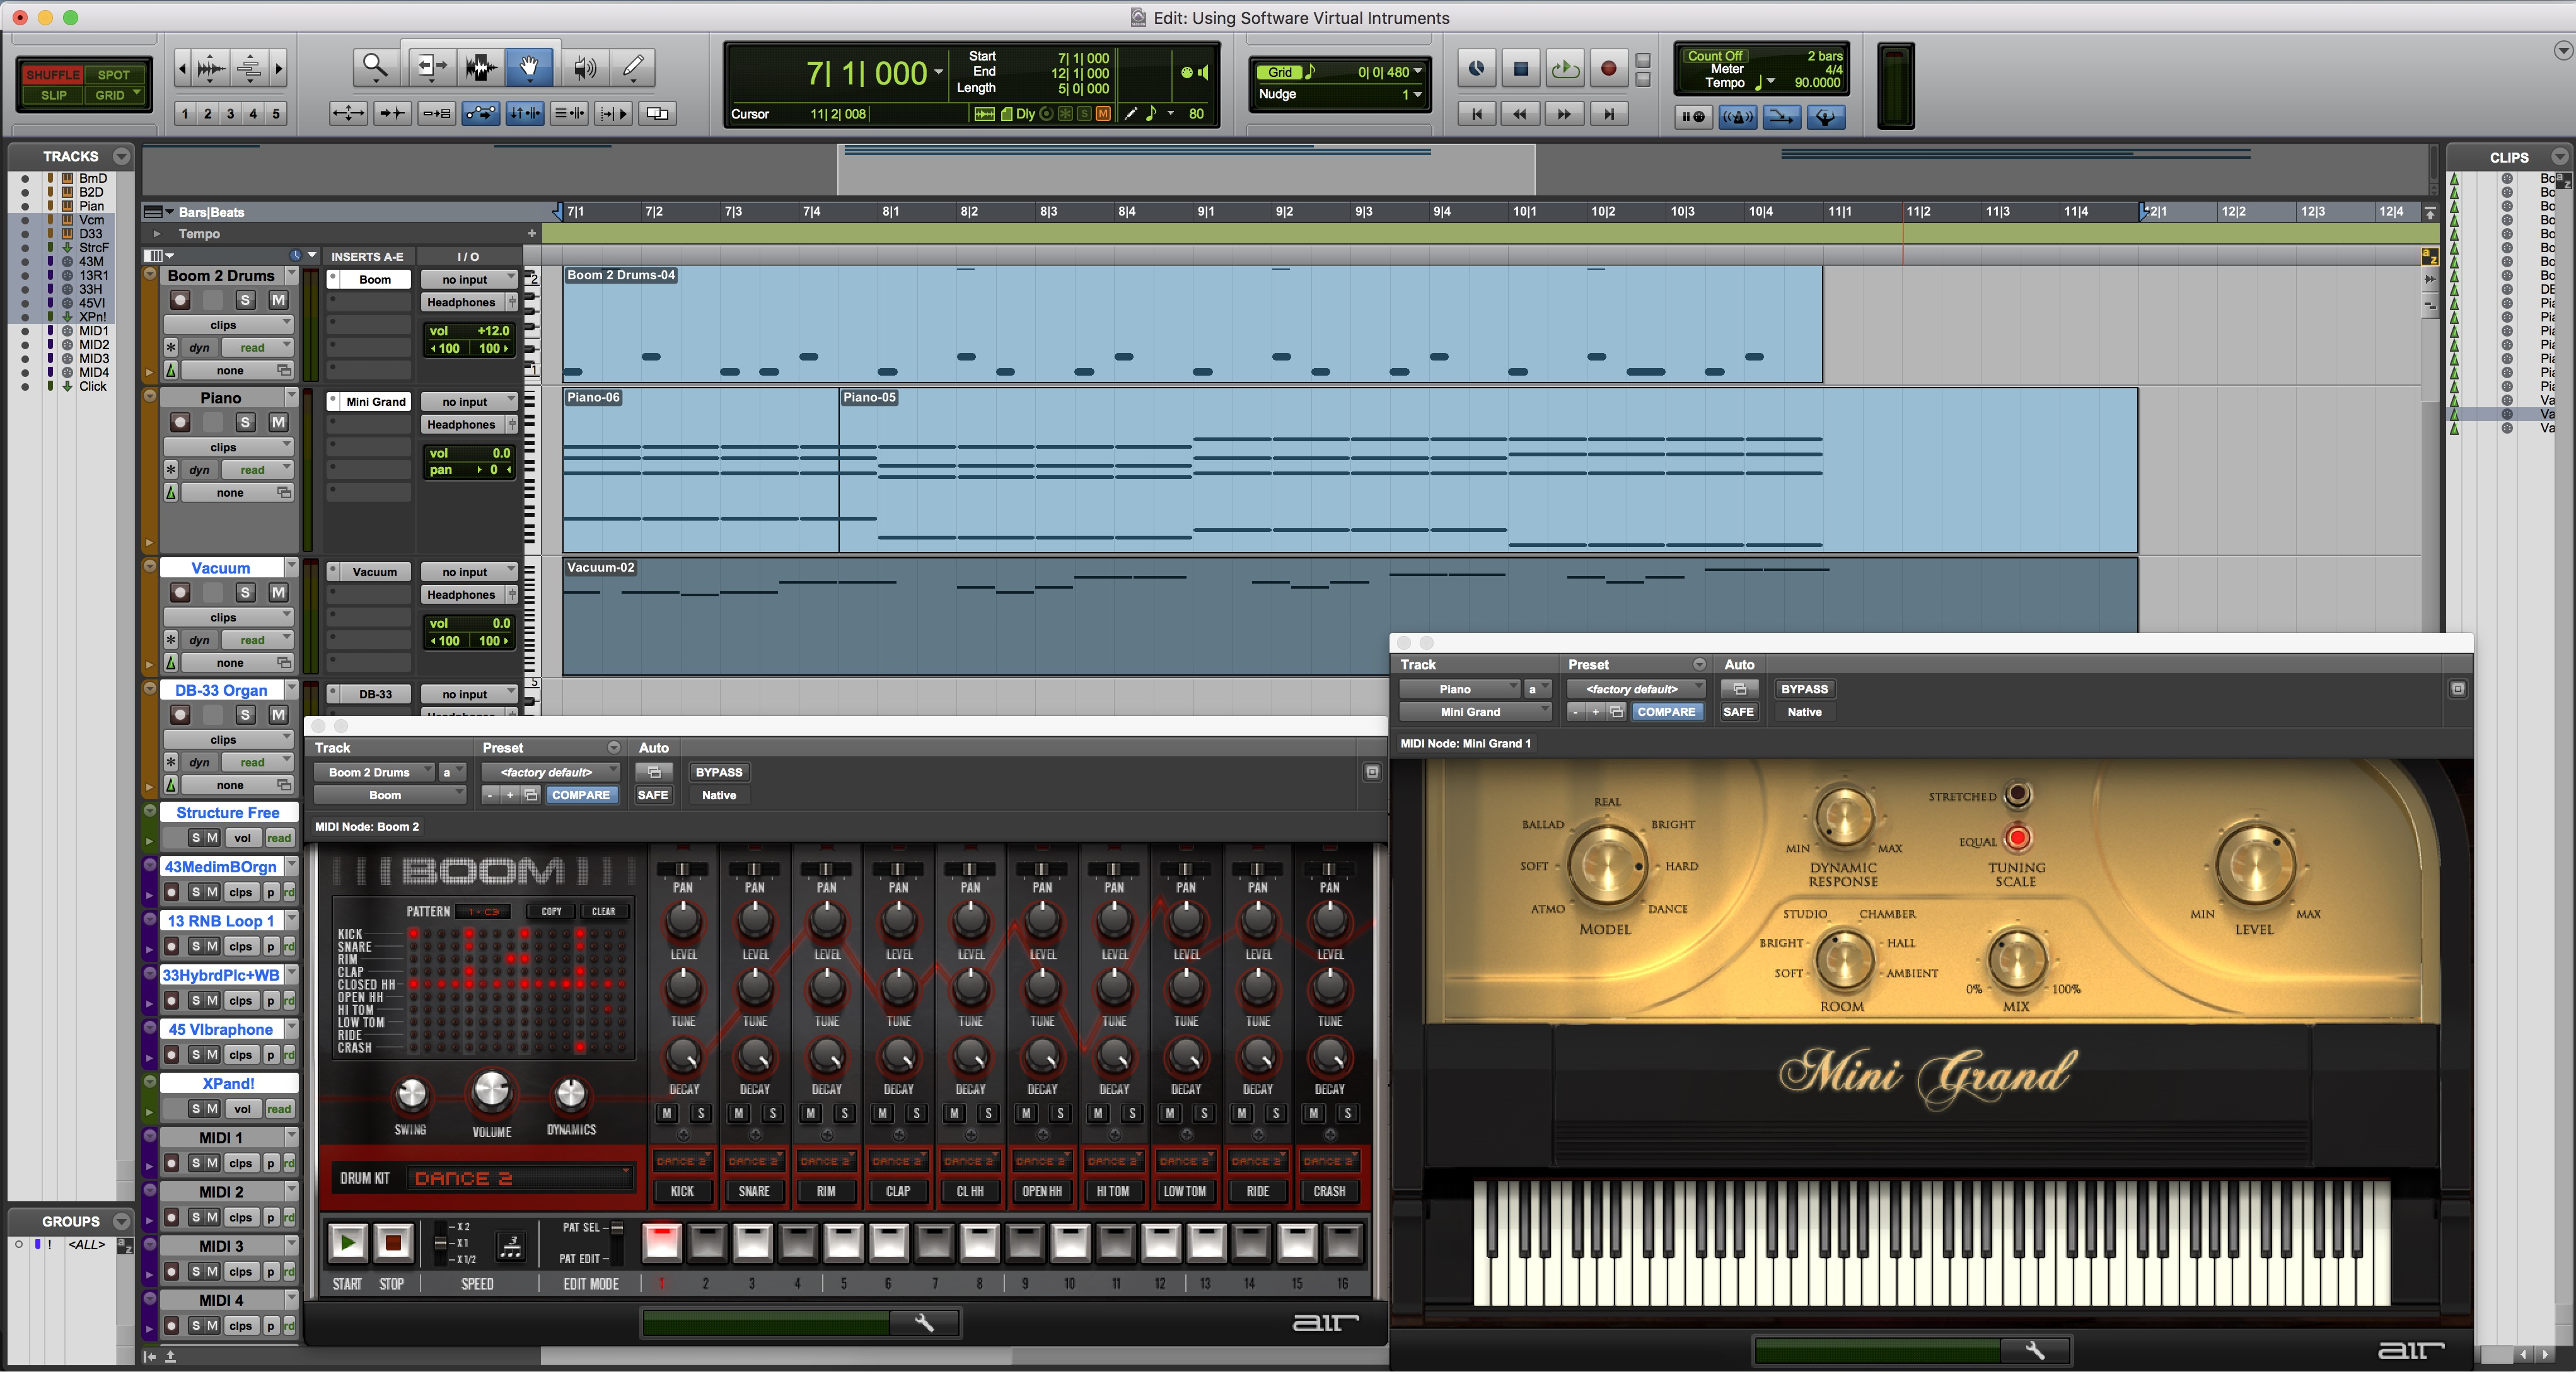Viewport: 2576px width, 1374px height.
Task: Click the Fast Forward transport button
Action: (1564, 114)
